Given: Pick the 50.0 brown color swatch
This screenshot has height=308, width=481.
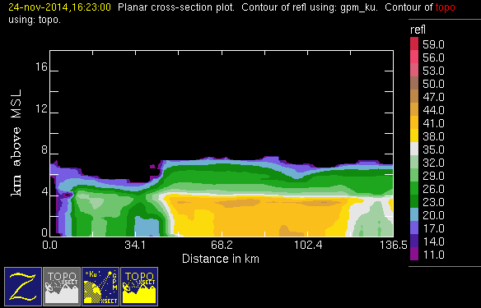Looking at the screenshot, I should (x=414, y=83).
